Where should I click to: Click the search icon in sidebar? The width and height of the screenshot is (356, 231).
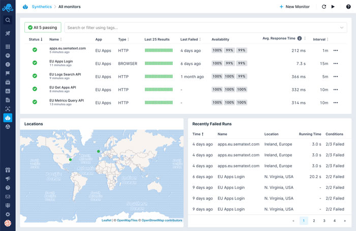(8, 20)
